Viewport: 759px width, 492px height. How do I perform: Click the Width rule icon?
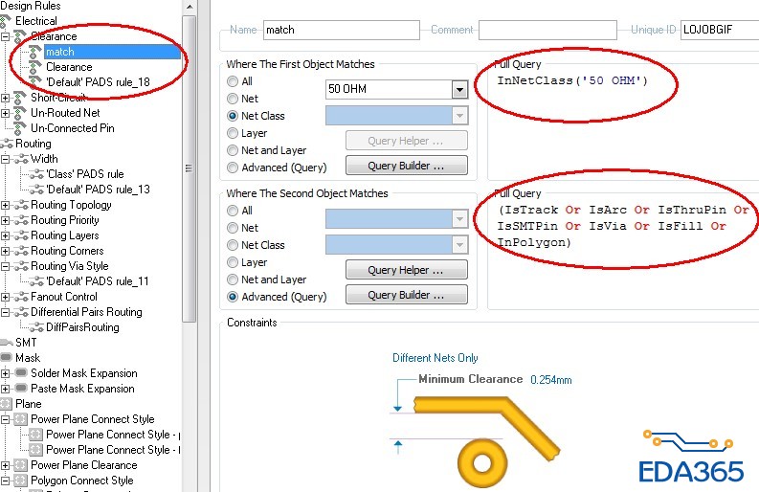pyautogui.click(x=21, y=159)
